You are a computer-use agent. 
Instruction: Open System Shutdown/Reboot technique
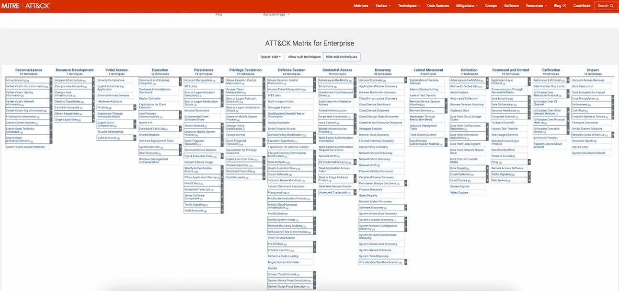(589, 153)
